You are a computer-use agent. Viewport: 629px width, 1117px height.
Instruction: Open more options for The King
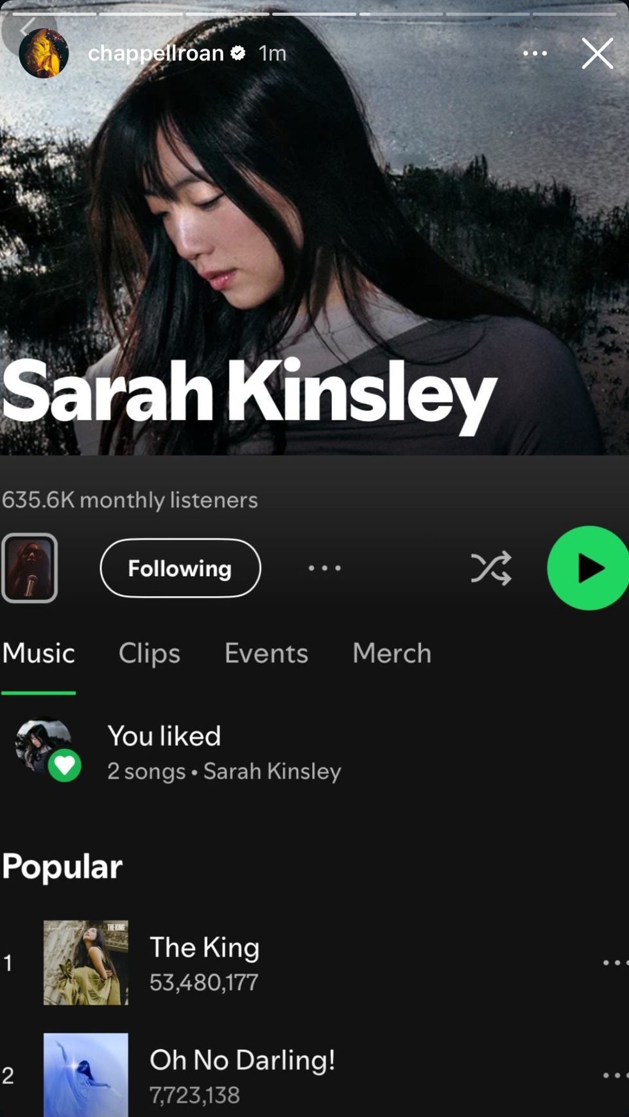coord(615,962)
